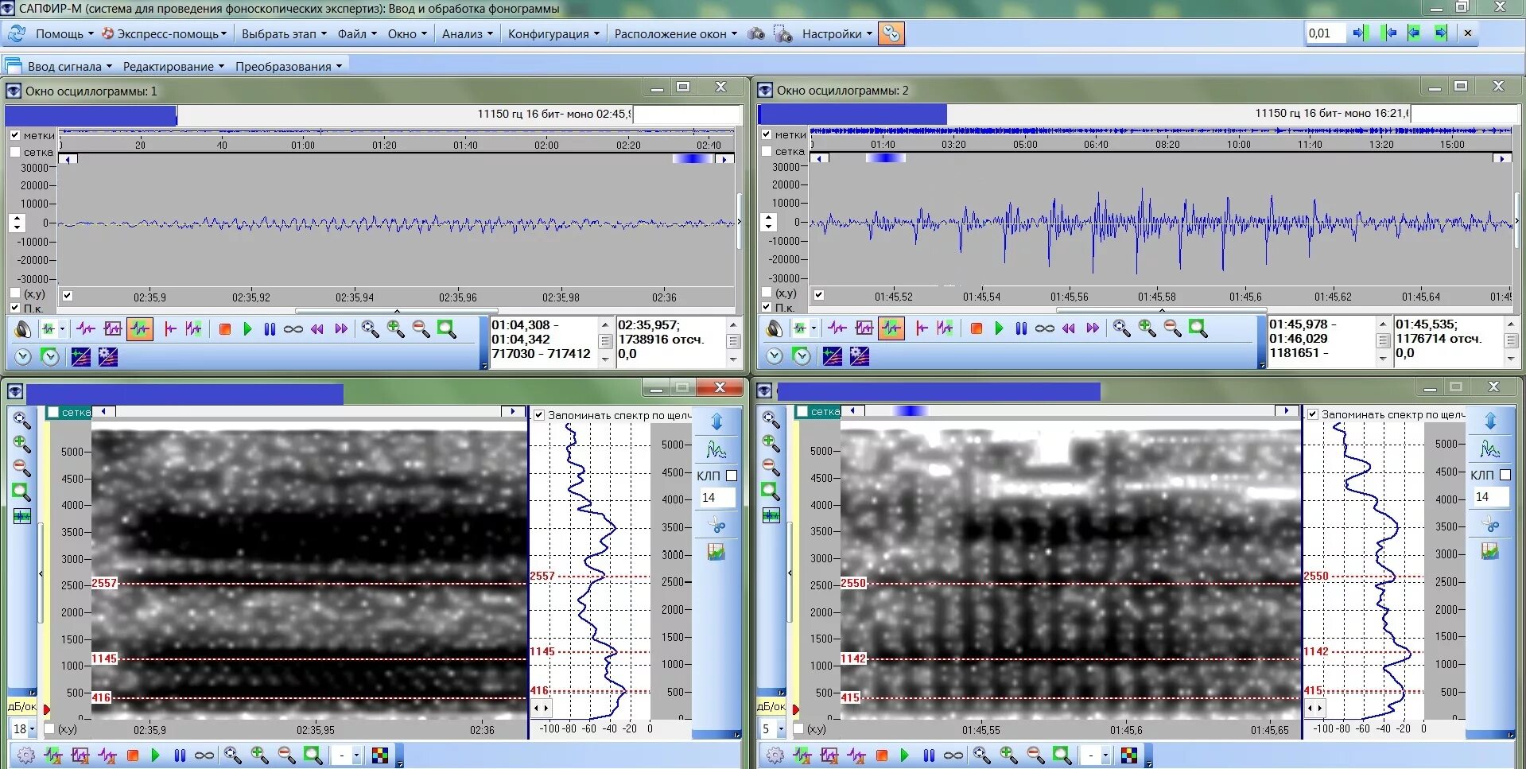Click the highlighted orange icon in the main toolbar

891,34
